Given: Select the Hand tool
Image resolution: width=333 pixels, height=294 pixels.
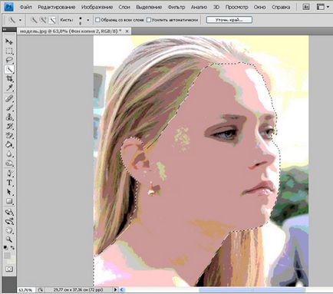Looking at the screenshot, I should [9, 230].
